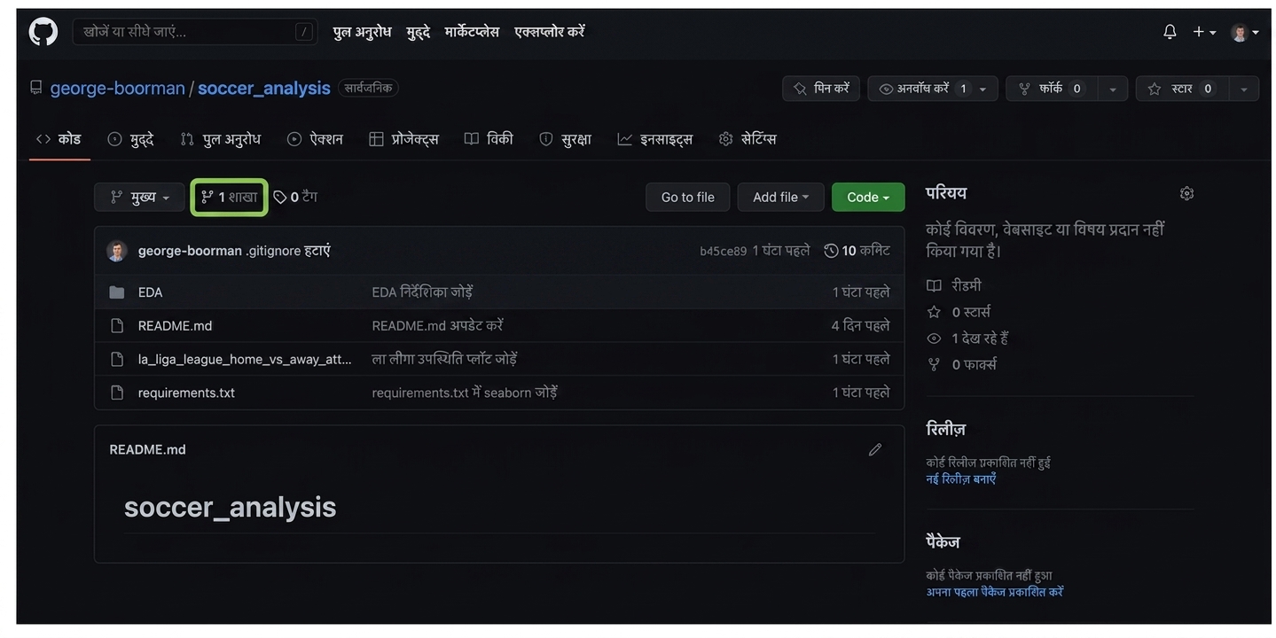Click the commit author avatar
The image size is (1276, 638).
pyautogui.click(x=117, y=251)
